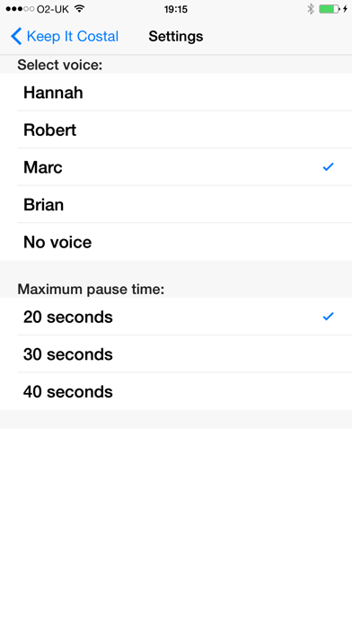This screenshot has height=626, width=352.
Task: Set maximum pause to 20 seconds
Action: pos(176,317)
